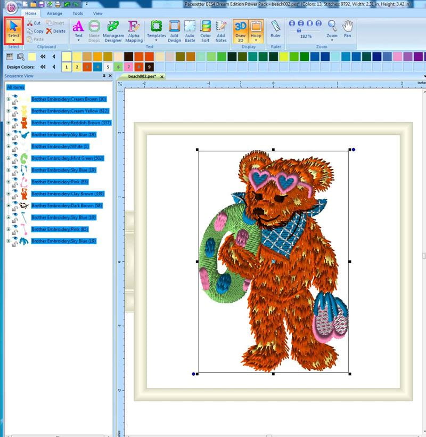This screenshot has width=426, height=437.
Task: Select the Zoom magnifier tool
Action: pyautogui.click(x=332, y=29)
